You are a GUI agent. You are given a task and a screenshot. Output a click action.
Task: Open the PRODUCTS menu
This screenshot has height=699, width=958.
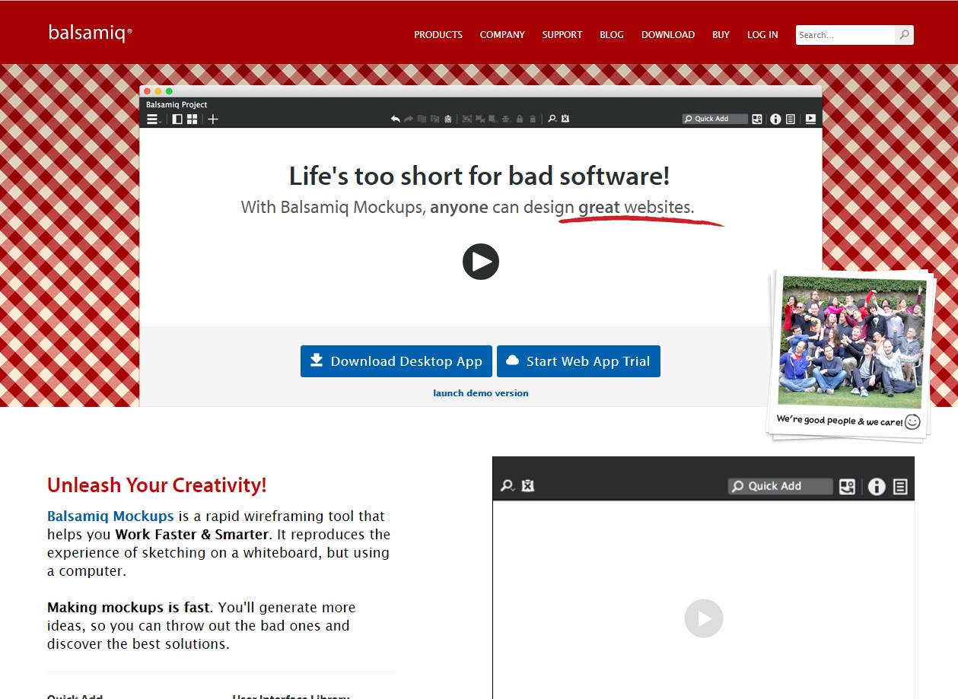pos(438,34)
